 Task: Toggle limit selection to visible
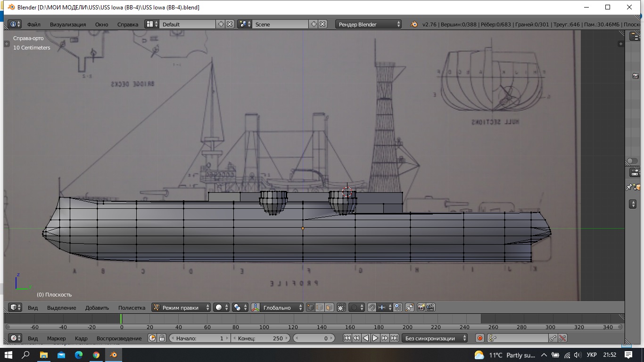341,308
